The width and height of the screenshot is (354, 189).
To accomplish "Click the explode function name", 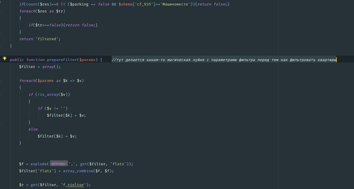I will [39, 164].
